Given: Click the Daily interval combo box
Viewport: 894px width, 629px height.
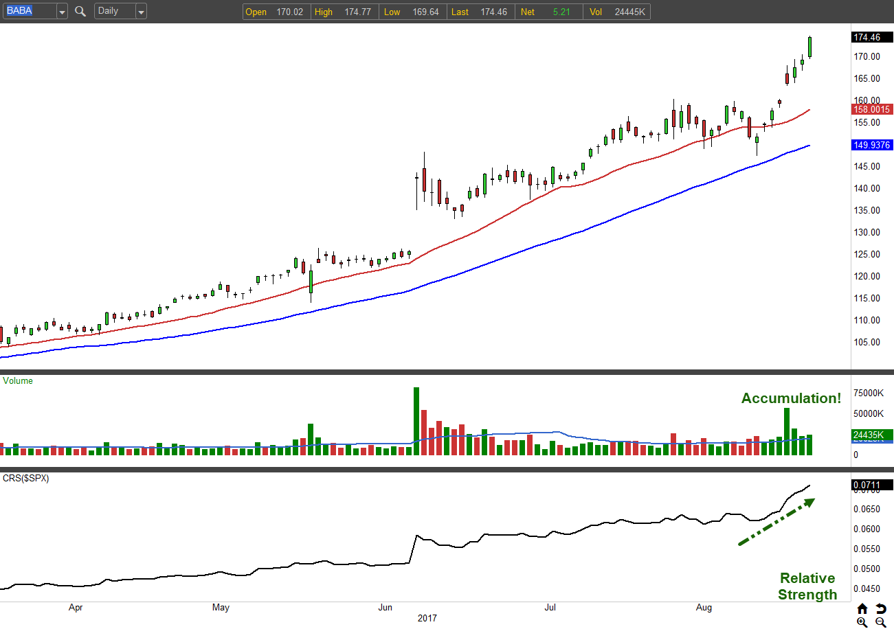Looking at the screenshot, I should 114,12.
